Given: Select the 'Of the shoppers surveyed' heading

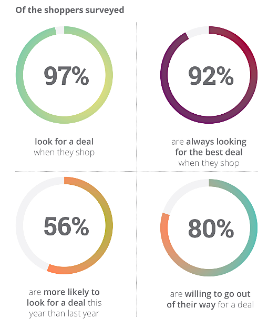Looking at the screenshot, I should (x=70, y=10).
